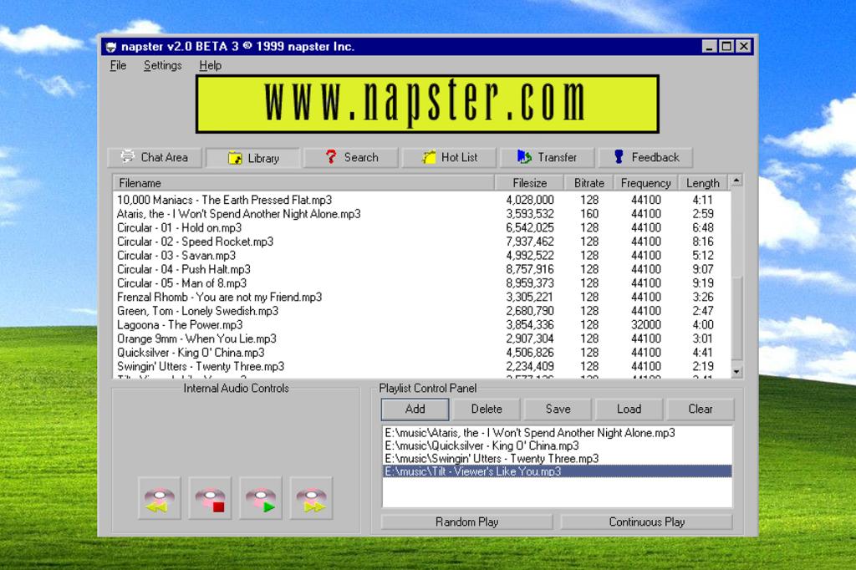Select Orange 9mm - When You Lie.mp3
Screen dimensions: 856x570
click(x=421, y=338)
